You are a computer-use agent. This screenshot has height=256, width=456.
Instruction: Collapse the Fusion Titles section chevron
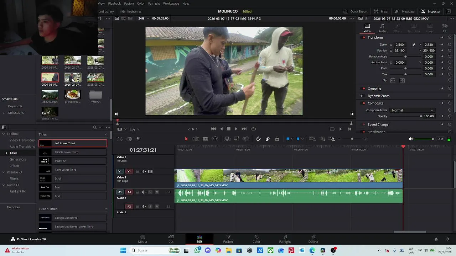tap(106, 209)
